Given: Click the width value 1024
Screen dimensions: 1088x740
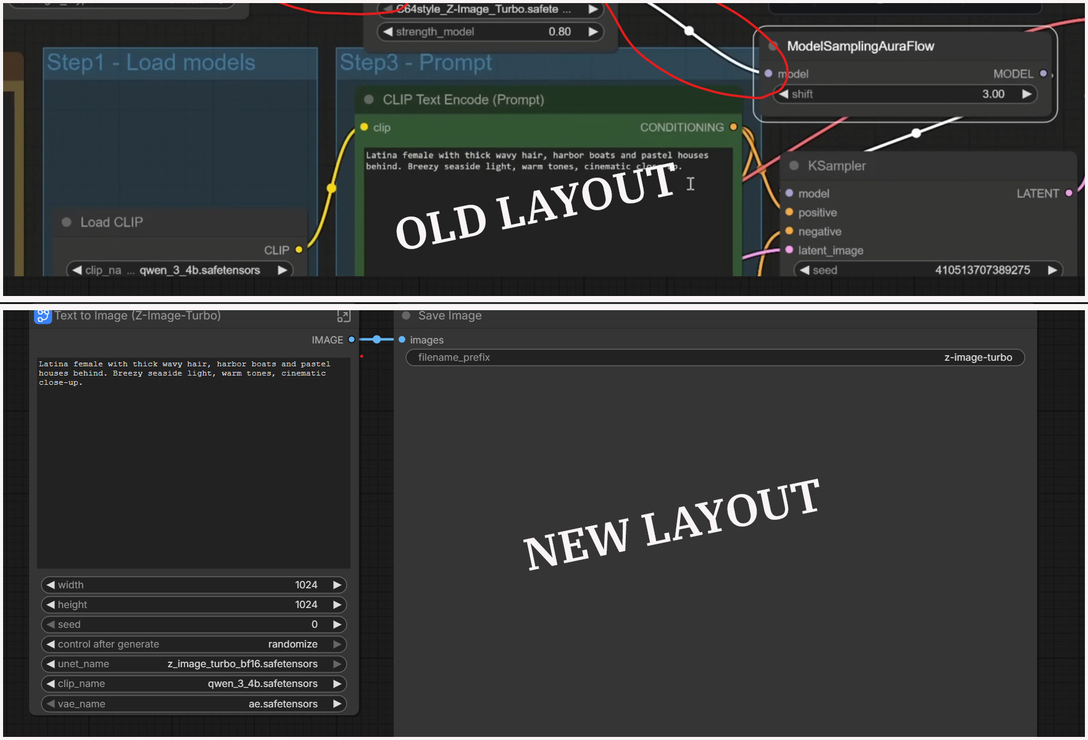Looking at the screenshot, I should [306, 585].
